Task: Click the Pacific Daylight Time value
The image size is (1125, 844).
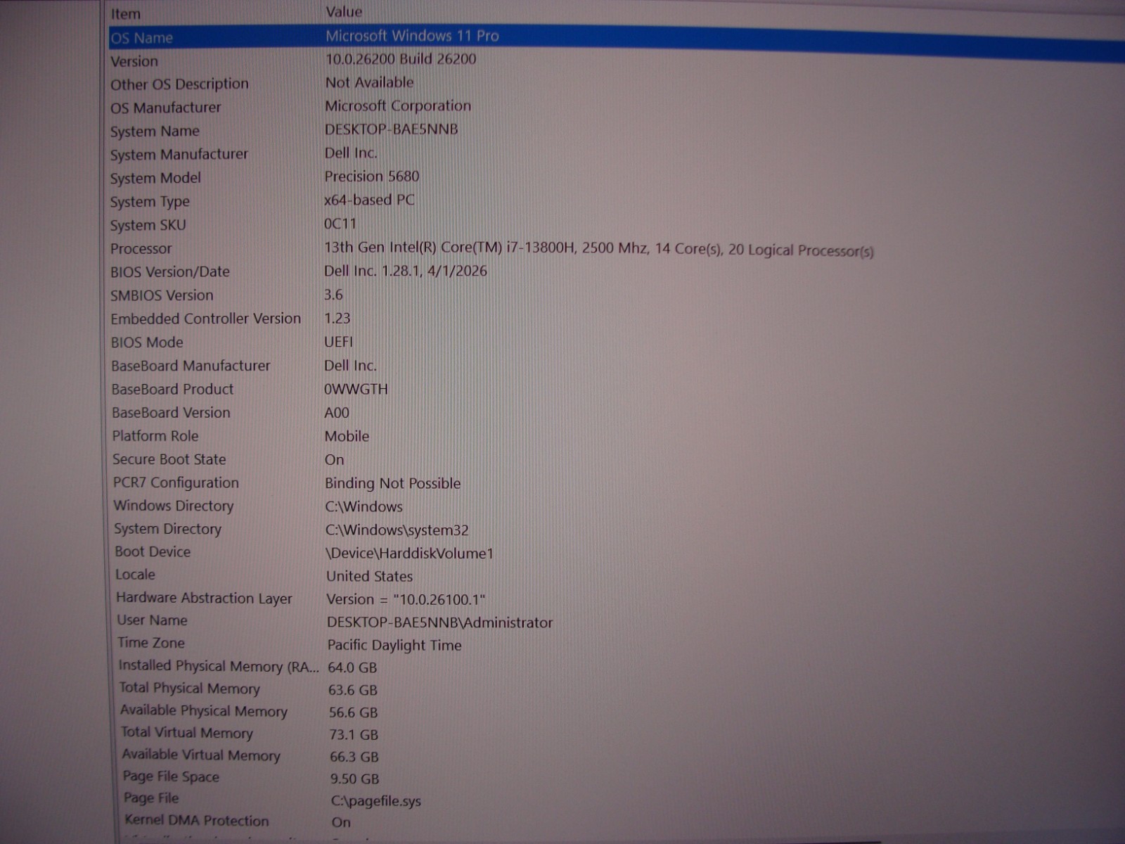Action: tap(394, 645)
